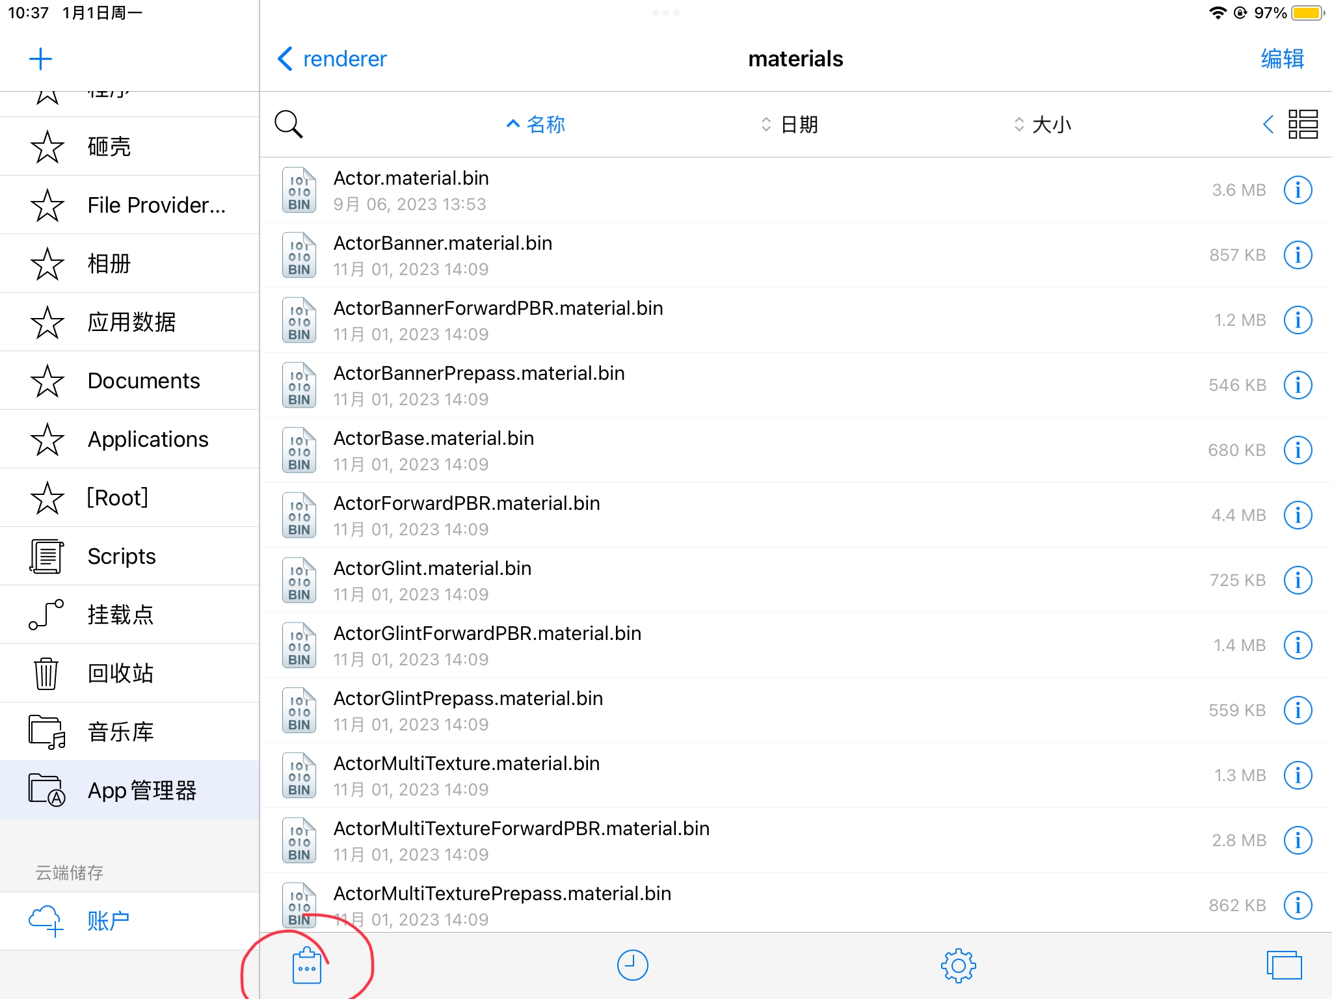Show info for ActorMultiTexturePrepass.material.bin
Viewport: 1332px width, 999px height.
1298,905
